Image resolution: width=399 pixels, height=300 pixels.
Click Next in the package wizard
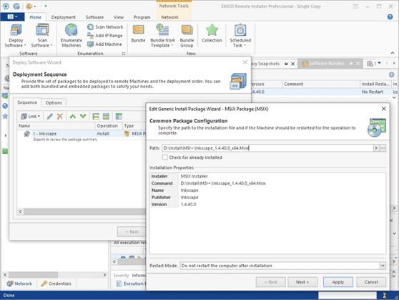point(302,282)
